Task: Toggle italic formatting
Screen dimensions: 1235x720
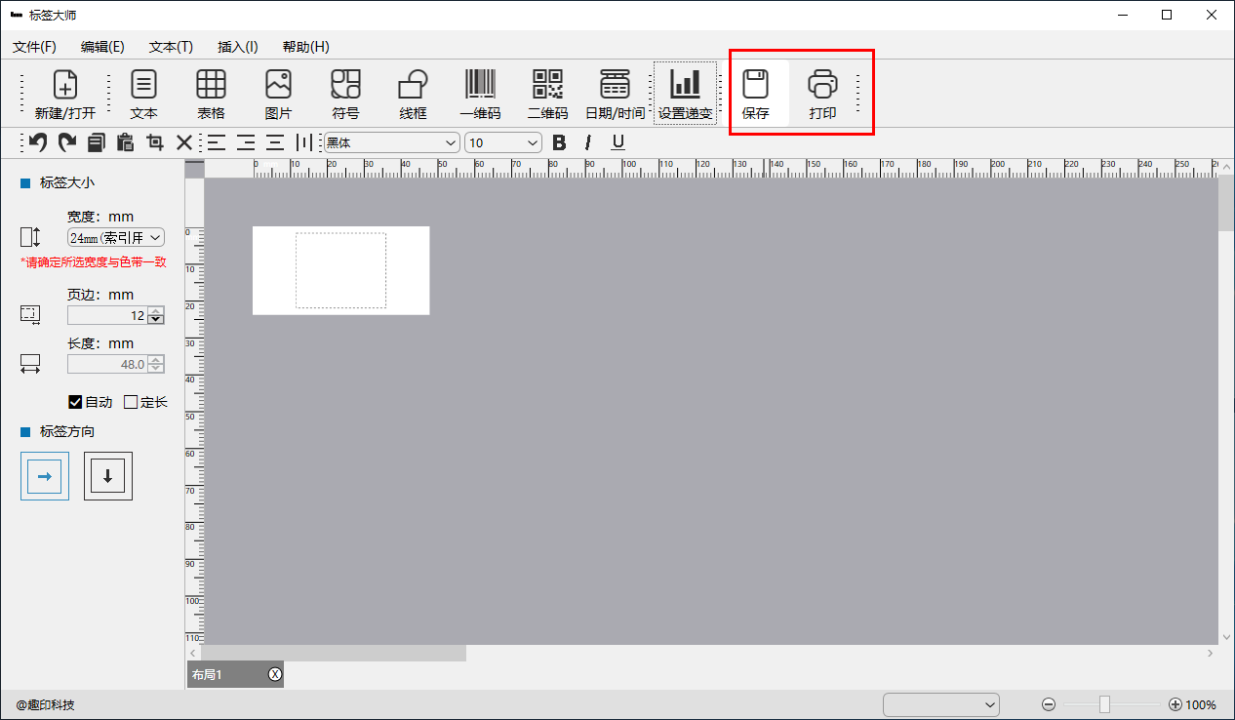Action: click(x=588, y=142)
